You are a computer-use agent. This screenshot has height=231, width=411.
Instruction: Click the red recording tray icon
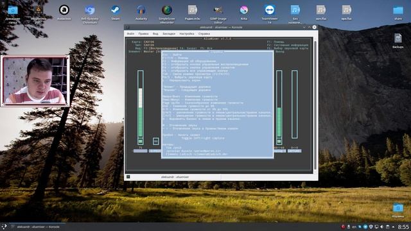click(x=343, y=227)
